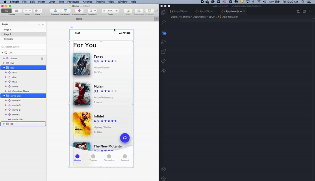
Task: Select the Discussion nav tab in artboard
Action: click(109, 157)
